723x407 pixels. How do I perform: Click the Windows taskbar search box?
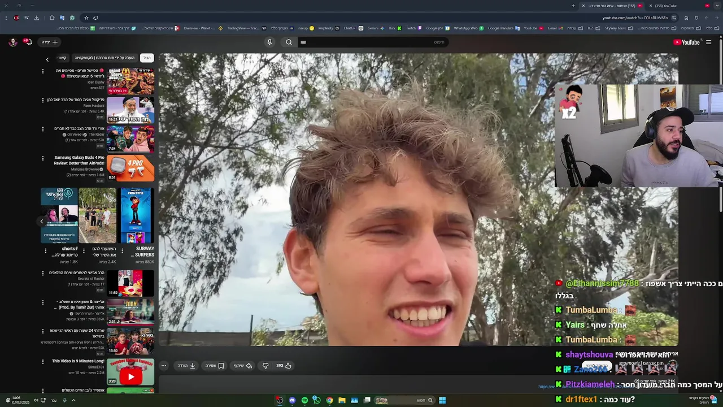pyautogui.click(x=406, y=400)
